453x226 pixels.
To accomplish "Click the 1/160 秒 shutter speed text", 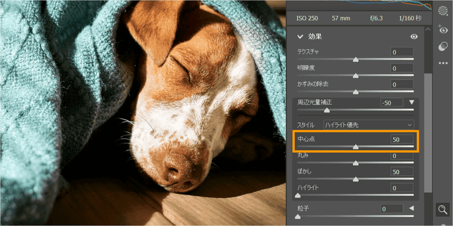I will tap(410, 19).
